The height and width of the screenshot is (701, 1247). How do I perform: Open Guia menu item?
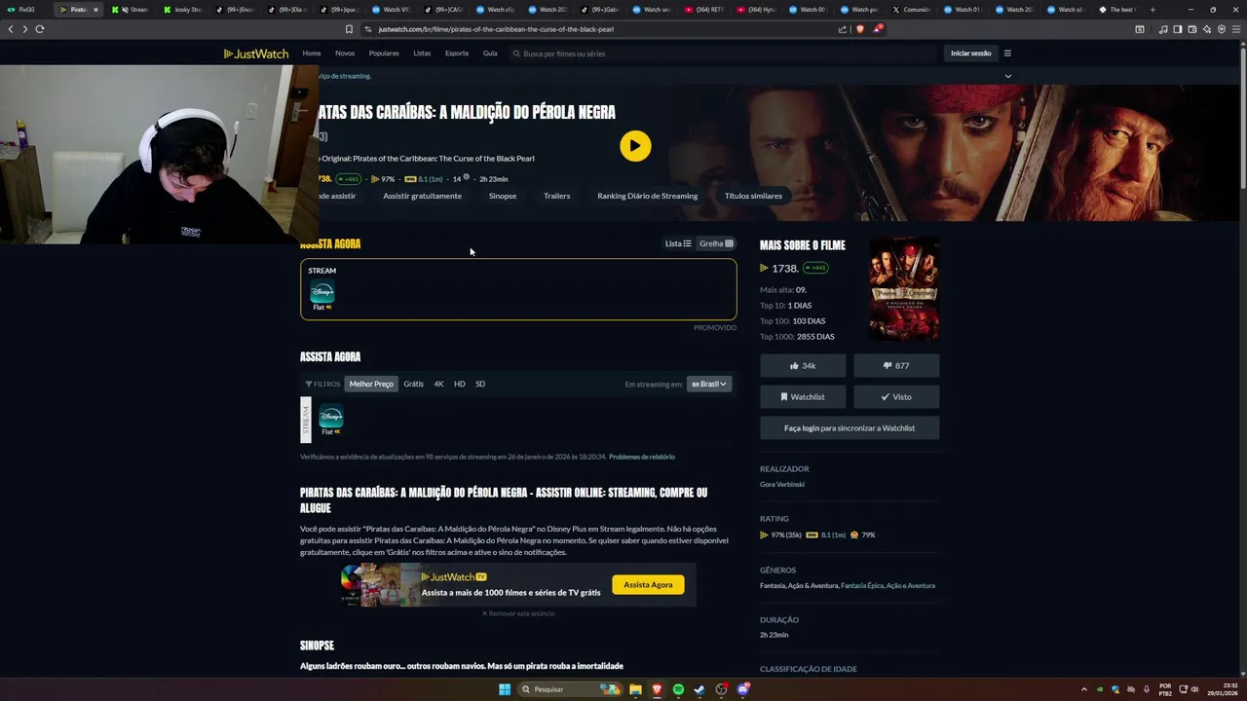click(490, 54)
